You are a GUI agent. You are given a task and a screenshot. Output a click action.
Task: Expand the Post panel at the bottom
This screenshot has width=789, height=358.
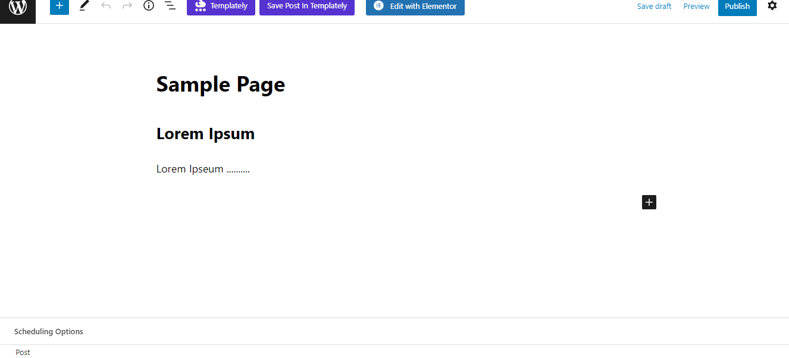pos(23,352)
